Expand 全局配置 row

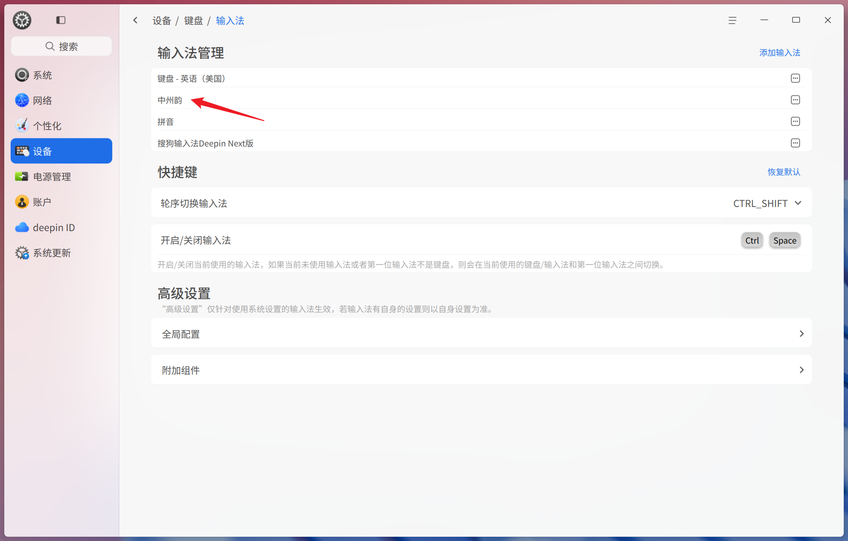[x=481, y=334]
